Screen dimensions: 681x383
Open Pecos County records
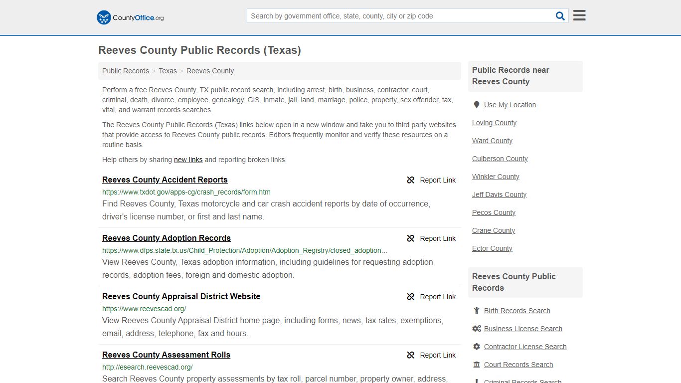(494, 212)
